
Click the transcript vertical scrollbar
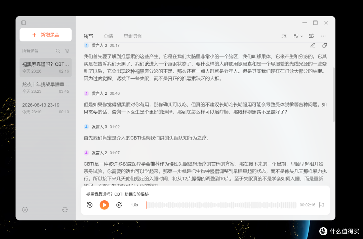point(334,95)
